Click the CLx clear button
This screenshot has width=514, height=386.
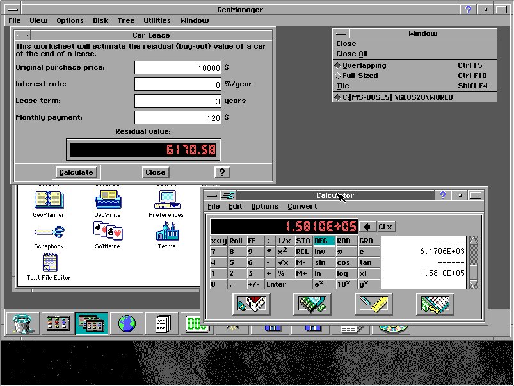(385, 227)
